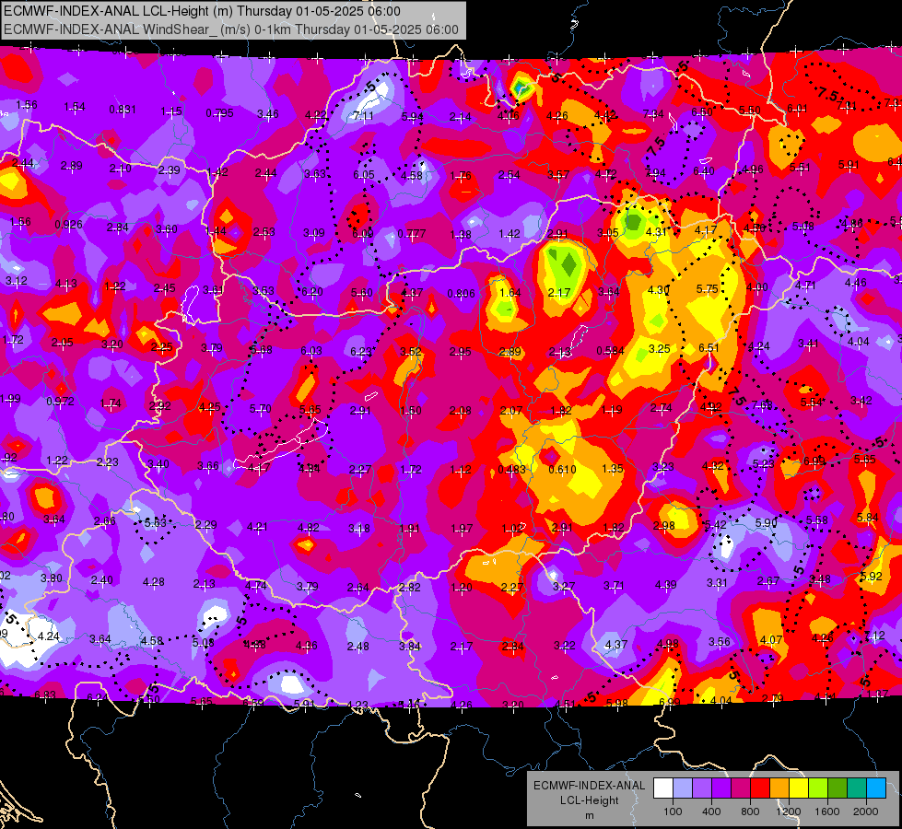Select the sky-blue swatch ending the legend
Screen dimensions: 902x829
[x=876, y=788]
